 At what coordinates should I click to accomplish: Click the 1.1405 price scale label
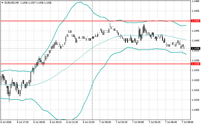196,110
